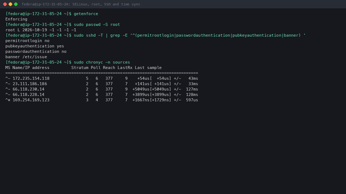Select source IP 172.235.154.118

click(31, 78)
